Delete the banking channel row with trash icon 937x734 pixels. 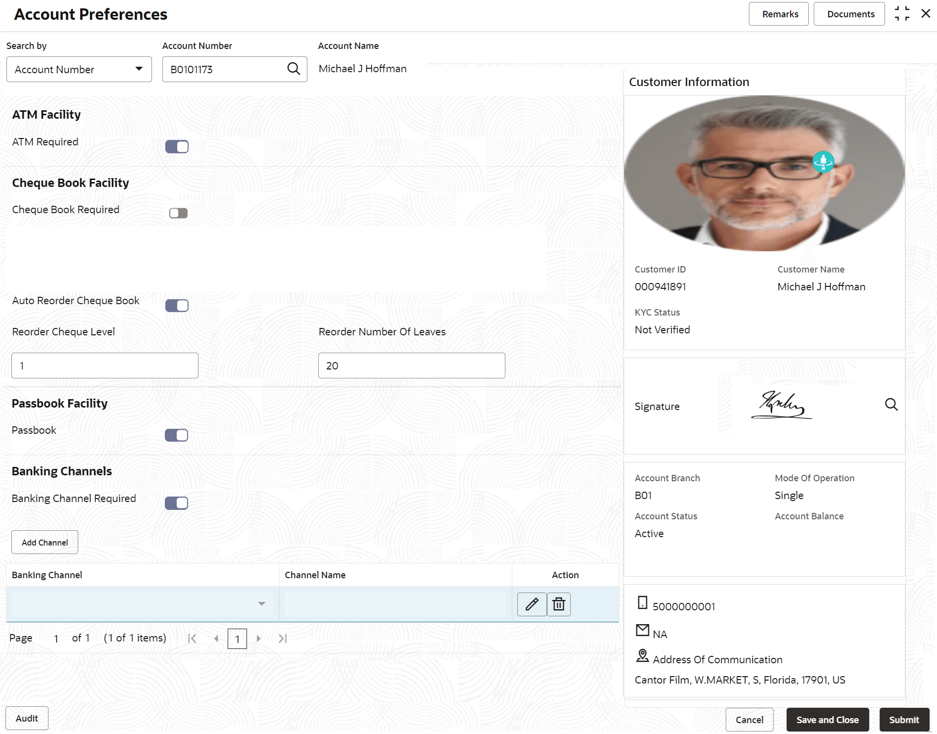pyautogui.click(x=559, y=604)
